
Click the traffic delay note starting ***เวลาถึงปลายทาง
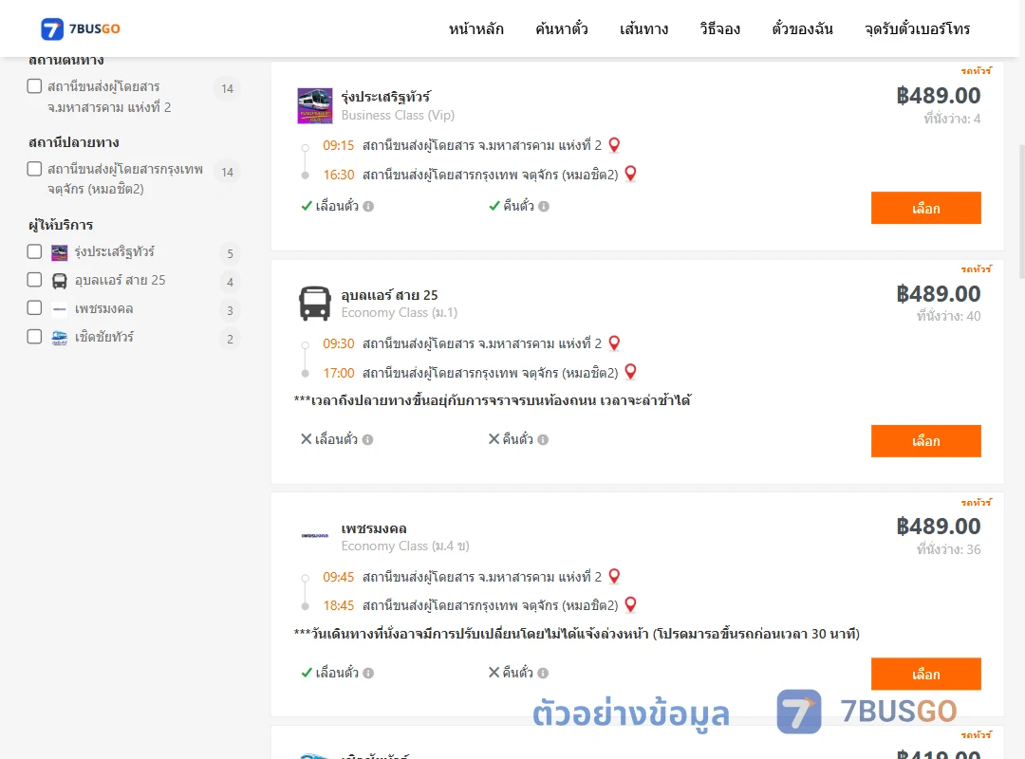[x=493, y=400]
